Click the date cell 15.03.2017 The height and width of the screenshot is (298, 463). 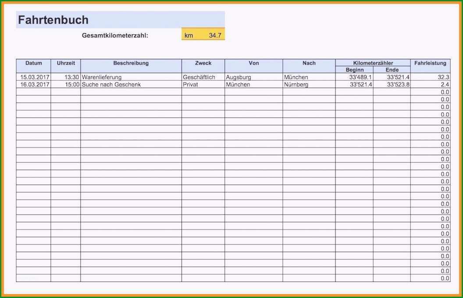click(x=34, y=77)
